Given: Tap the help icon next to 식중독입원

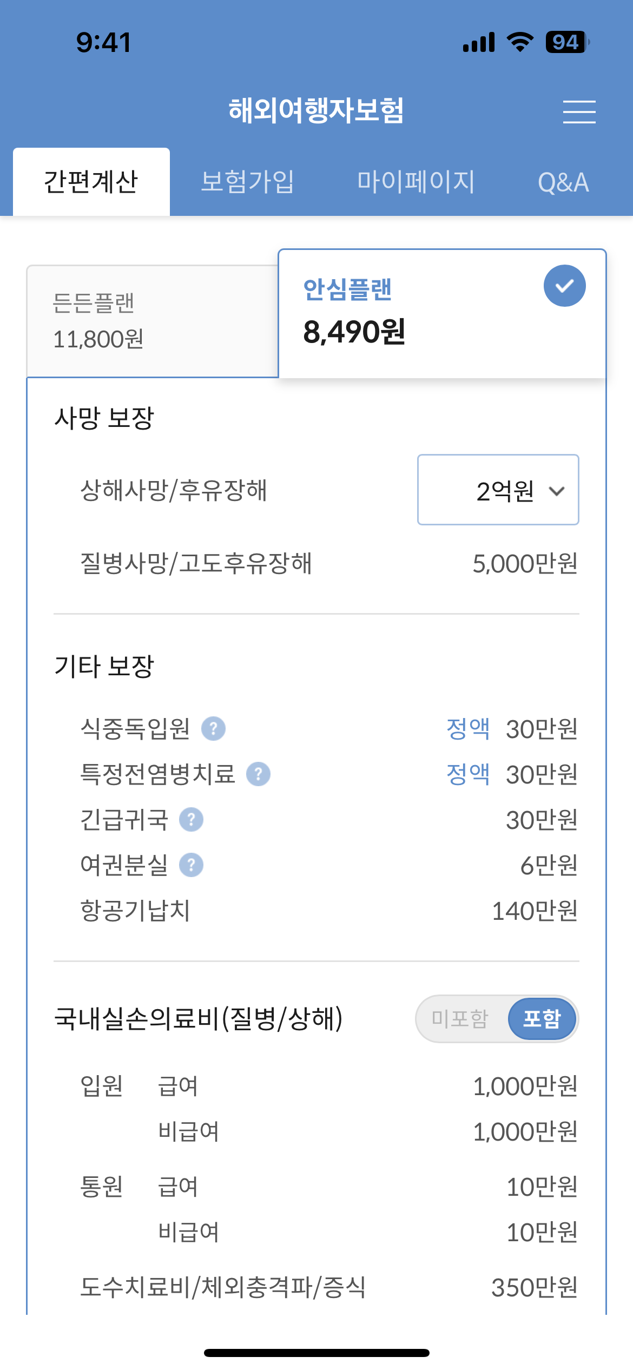Looking at the screenshot, I should pyautogui.click(x=213, y=728).
